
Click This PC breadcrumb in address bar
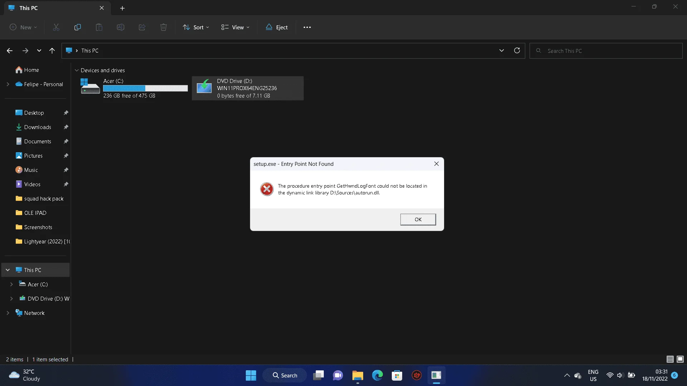[90, 51]
